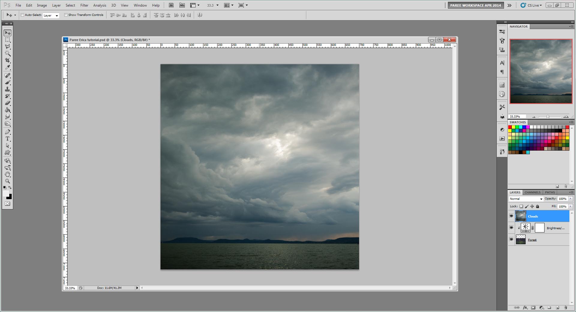Screen dimensions: 576x312
Task: Select the Zoom tool
Action: click(7, 181)
